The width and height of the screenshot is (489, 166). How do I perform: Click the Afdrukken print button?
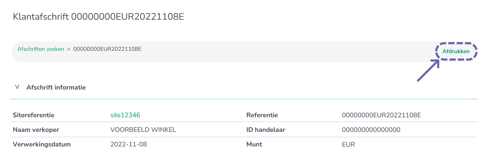456,51
